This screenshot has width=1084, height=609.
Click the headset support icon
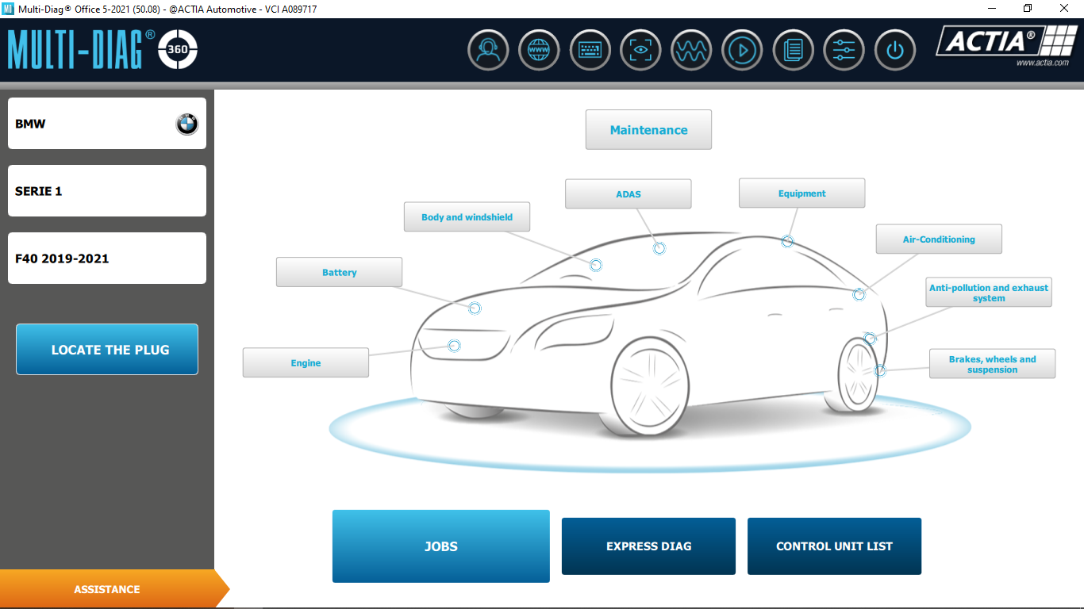488,50
